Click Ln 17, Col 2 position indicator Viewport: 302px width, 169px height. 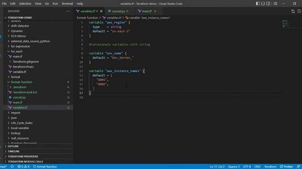217,167
